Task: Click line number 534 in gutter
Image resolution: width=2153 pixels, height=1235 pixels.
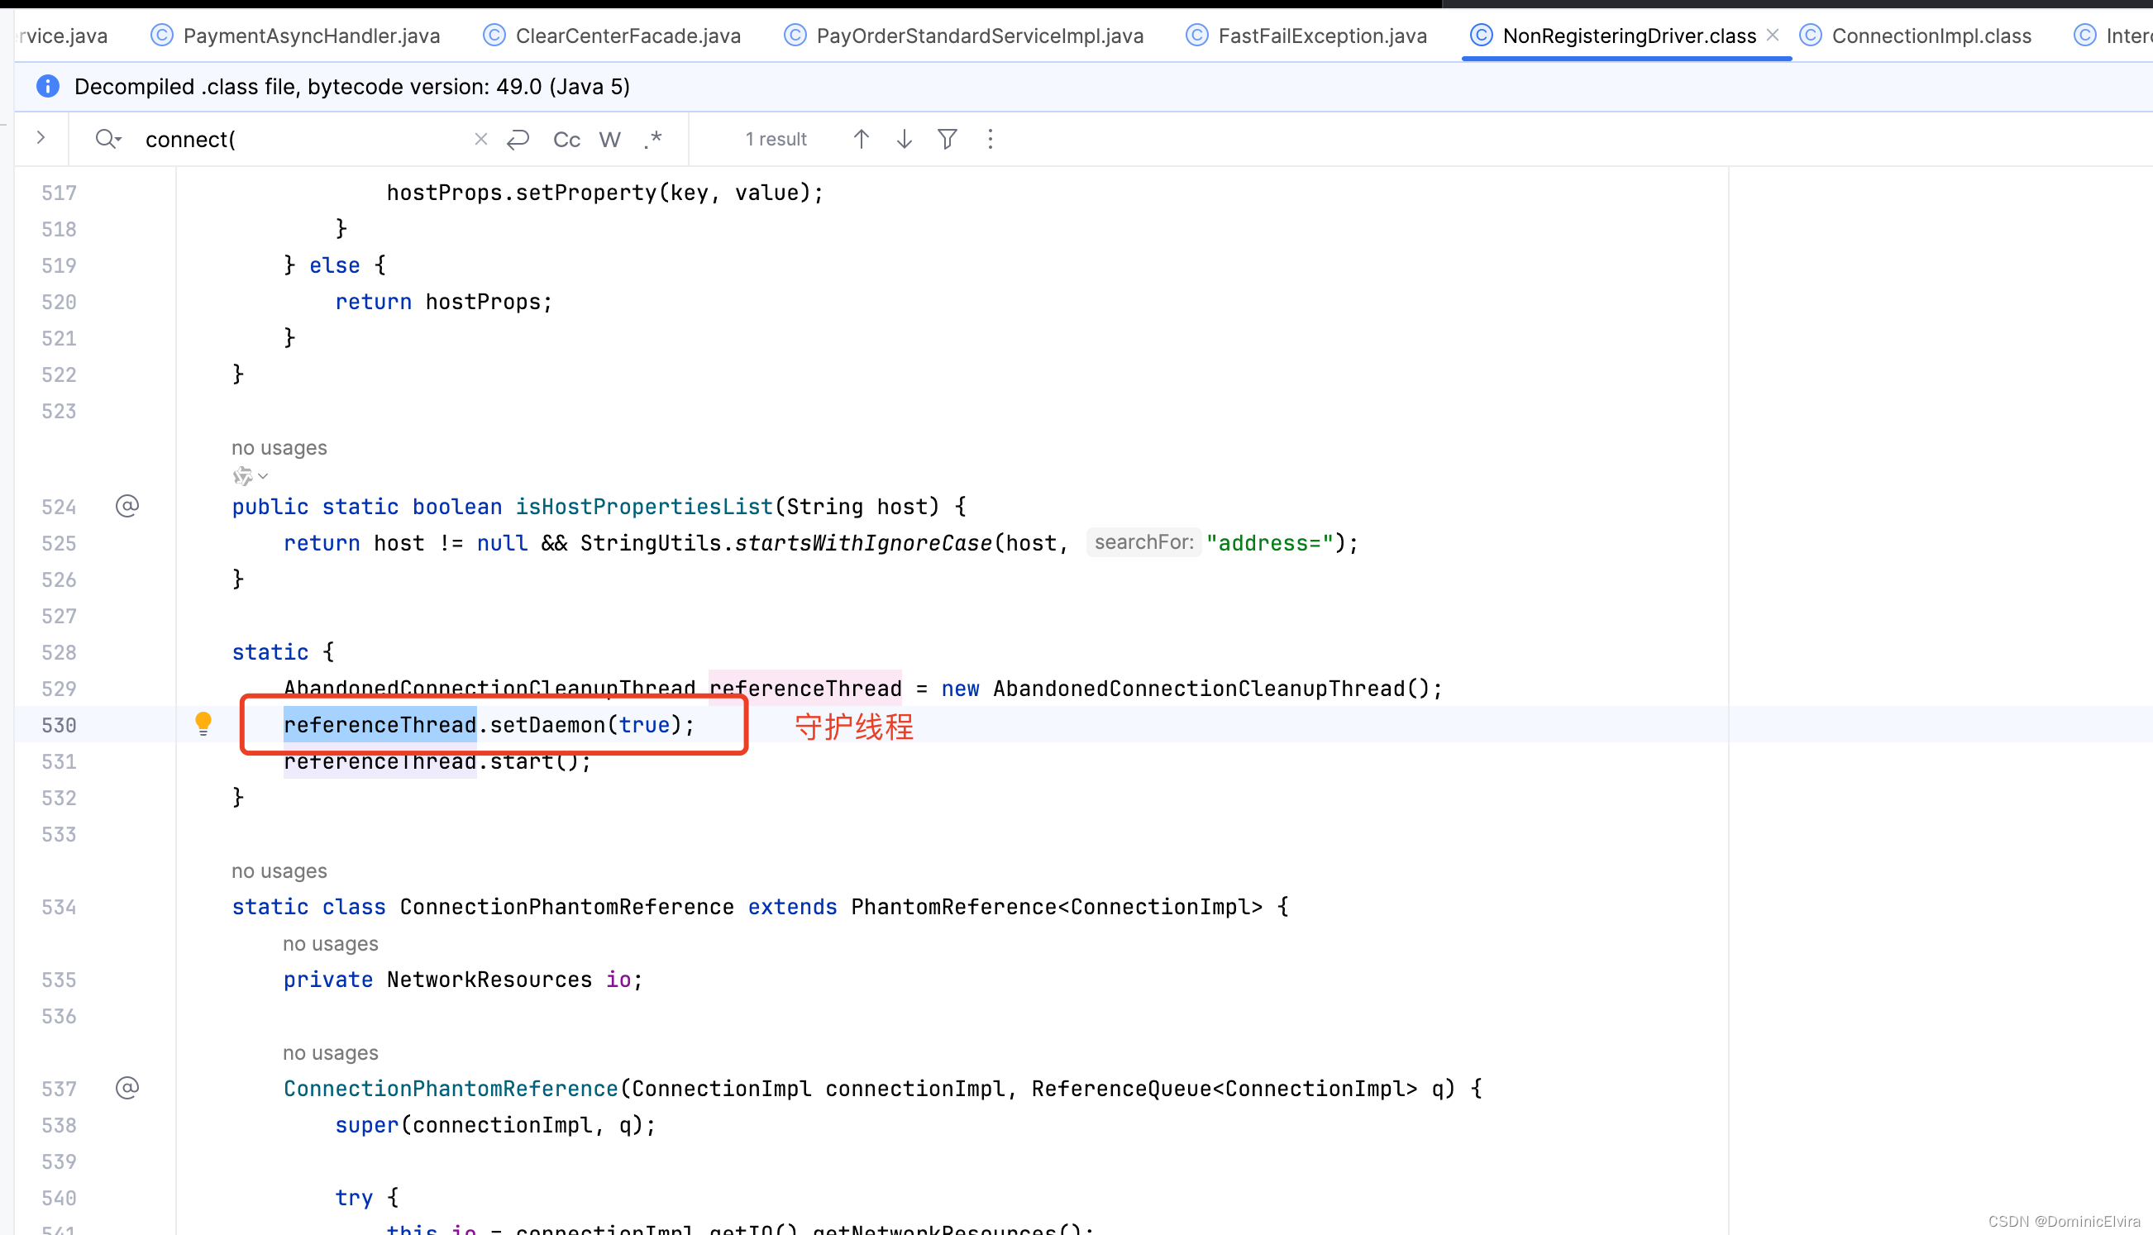Action: click(60, 907)
